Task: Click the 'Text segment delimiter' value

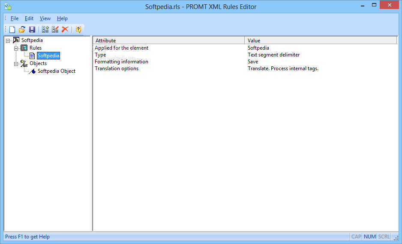Action: [273, 55]
